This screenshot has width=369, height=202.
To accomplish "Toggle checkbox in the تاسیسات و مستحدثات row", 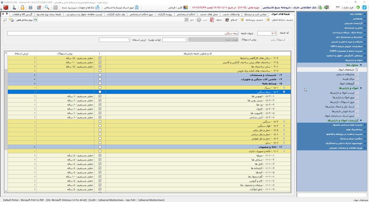I will tap(100, 75).
